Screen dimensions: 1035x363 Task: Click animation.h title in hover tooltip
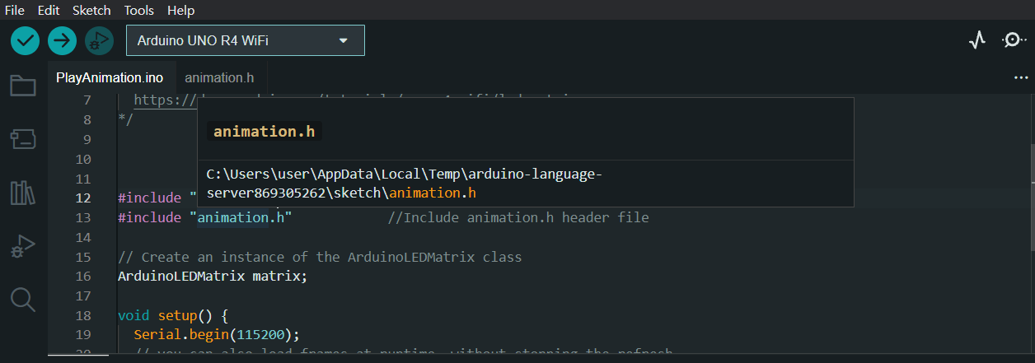(264, 132)
